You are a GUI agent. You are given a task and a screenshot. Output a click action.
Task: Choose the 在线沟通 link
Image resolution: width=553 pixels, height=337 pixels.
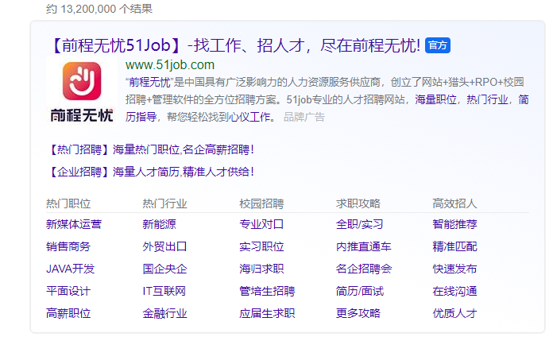point(454,291)
